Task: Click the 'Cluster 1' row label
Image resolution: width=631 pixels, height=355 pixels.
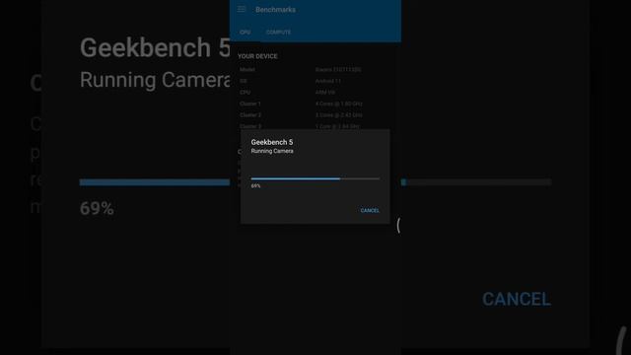Action: [x=249, y=104]
